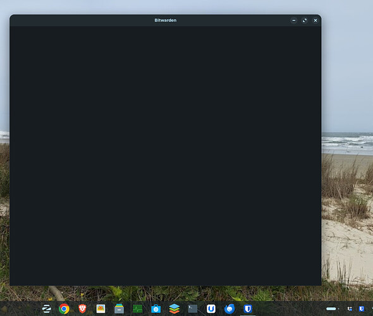Viewport: 373px width, 316px height.
Task: Open the Bitwarden system tray icon
Action: pos(362,309)
